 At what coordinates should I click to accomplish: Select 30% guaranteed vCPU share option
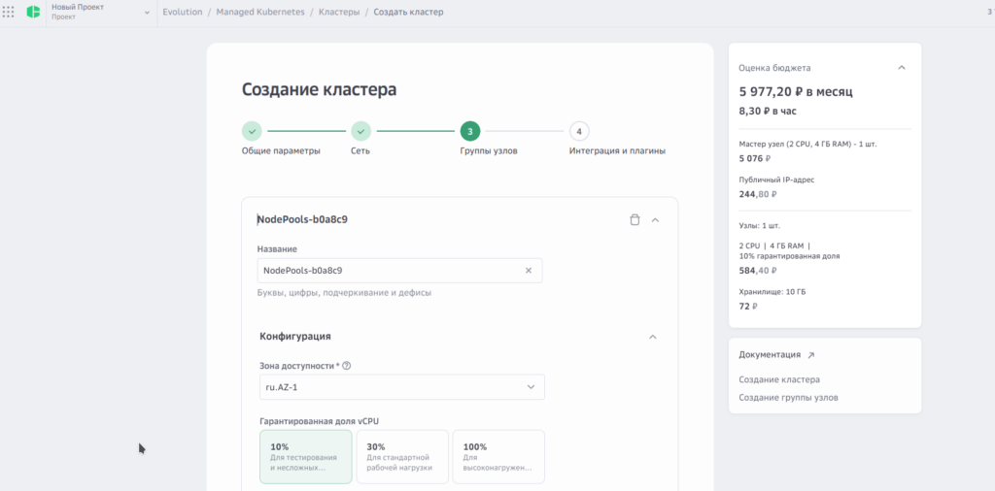pyautogui.click(x=402, y=457)
